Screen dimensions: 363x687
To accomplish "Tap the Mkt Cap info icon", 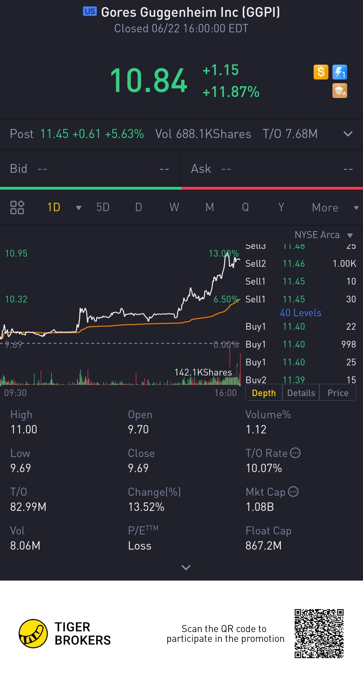I will click(293, 492).
